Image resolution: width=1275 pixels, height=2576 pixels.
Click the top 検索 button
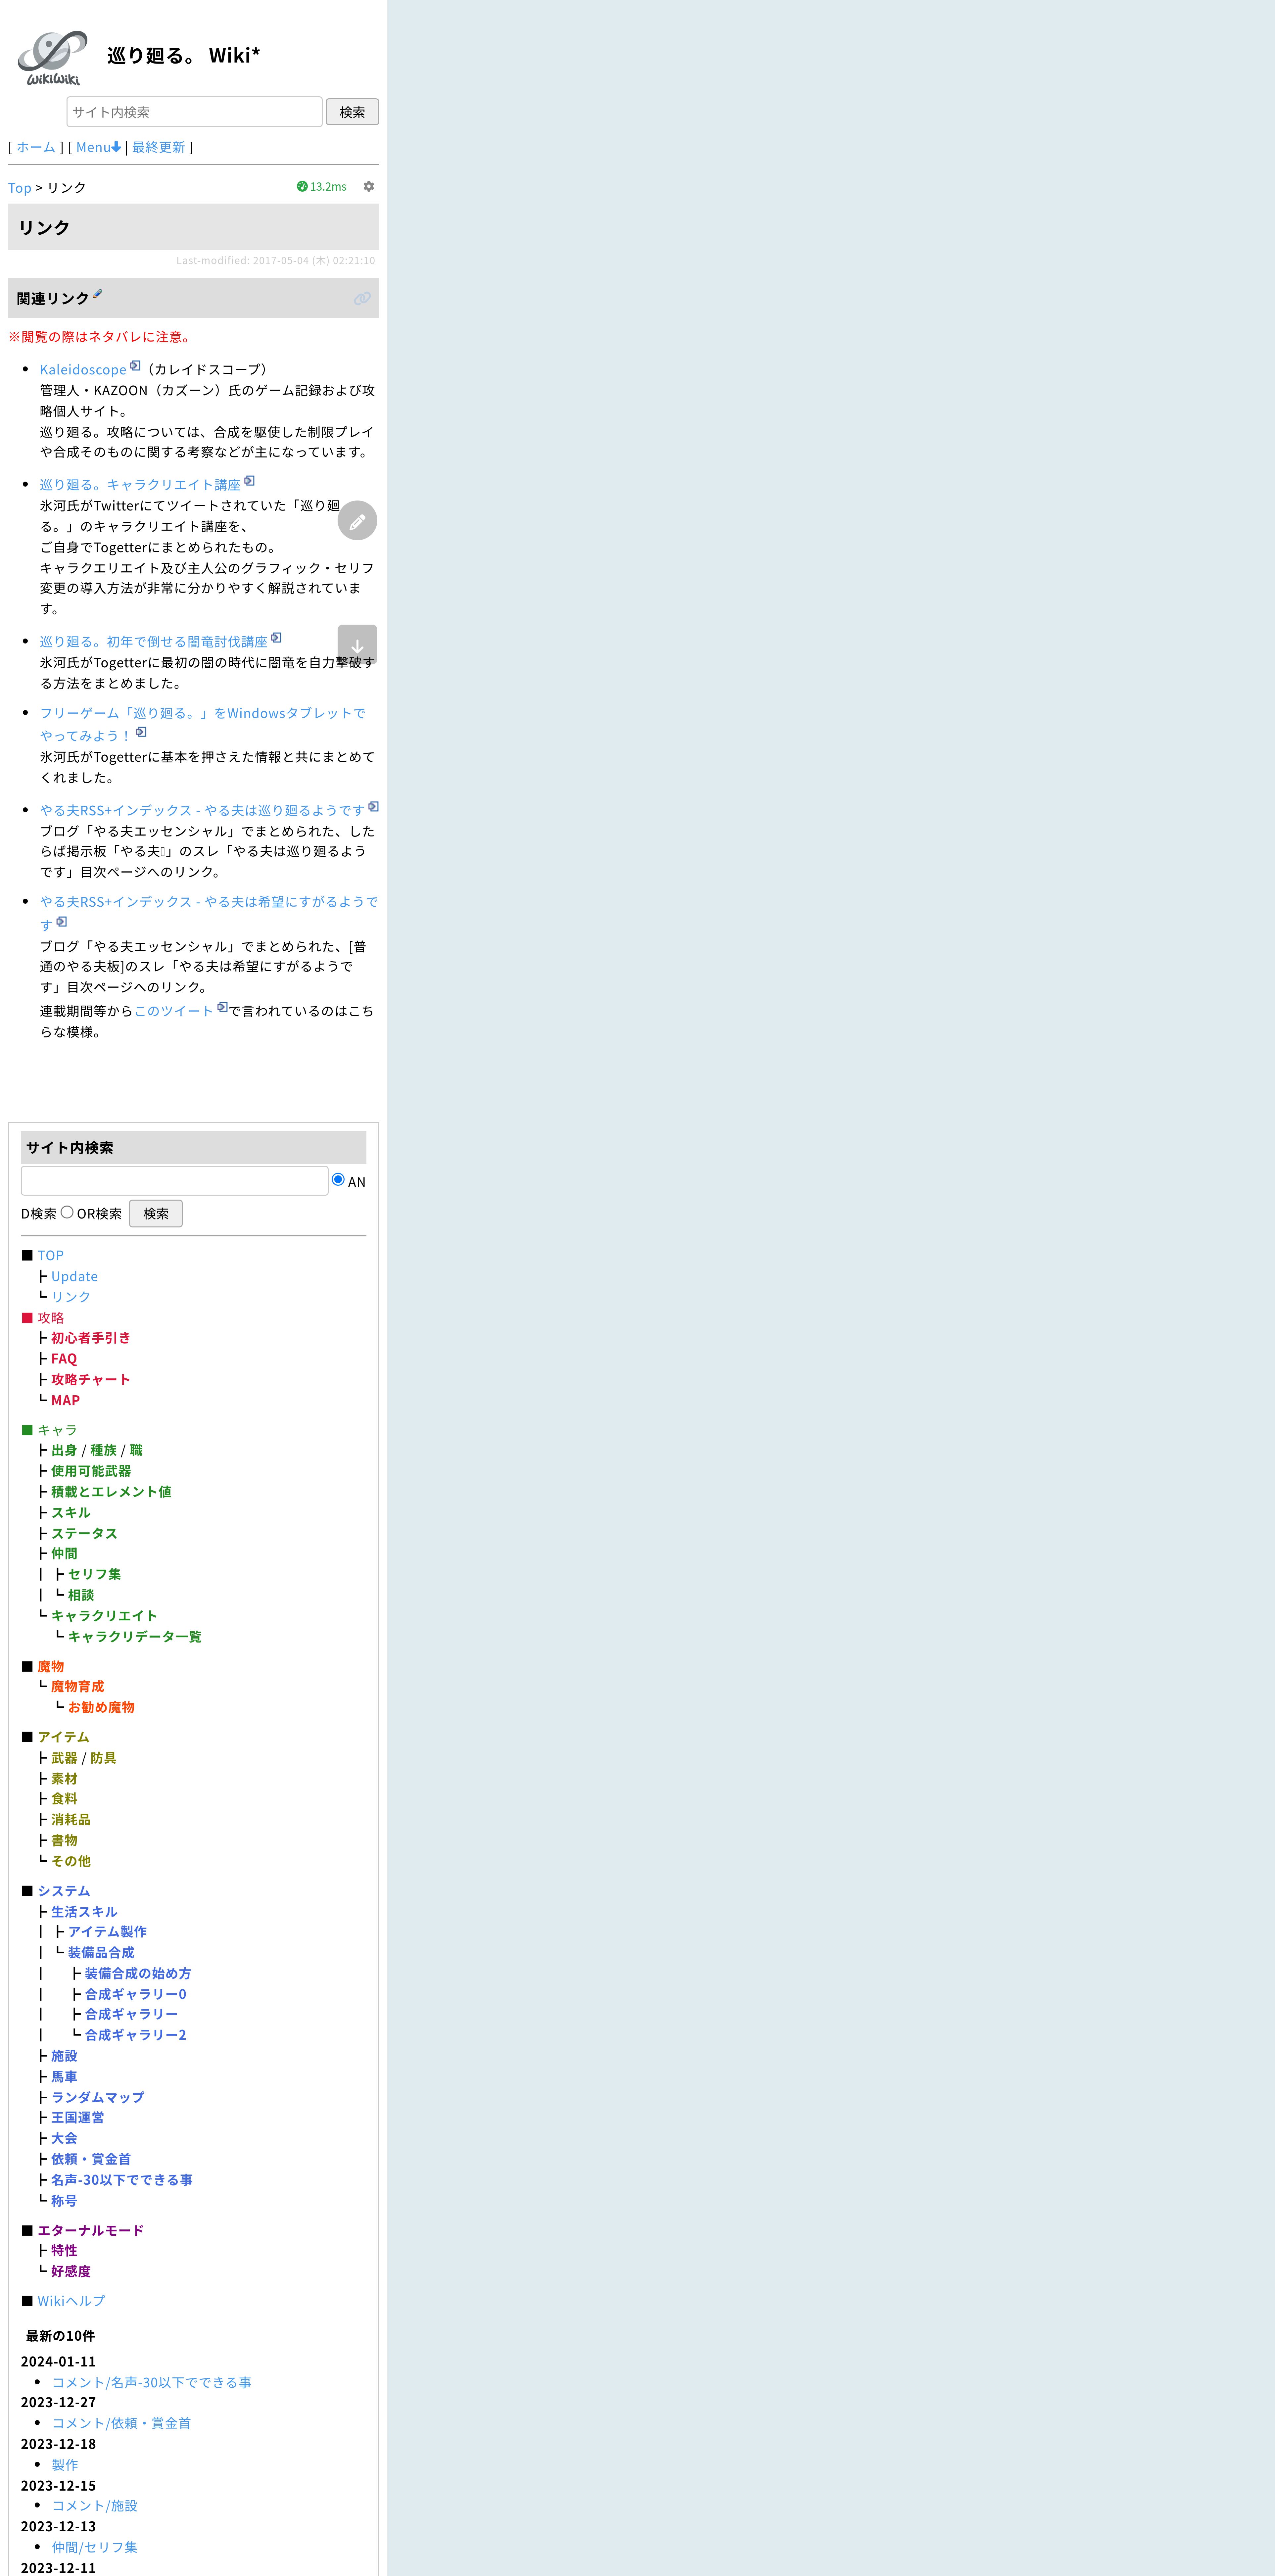click(x=352, y=112)
